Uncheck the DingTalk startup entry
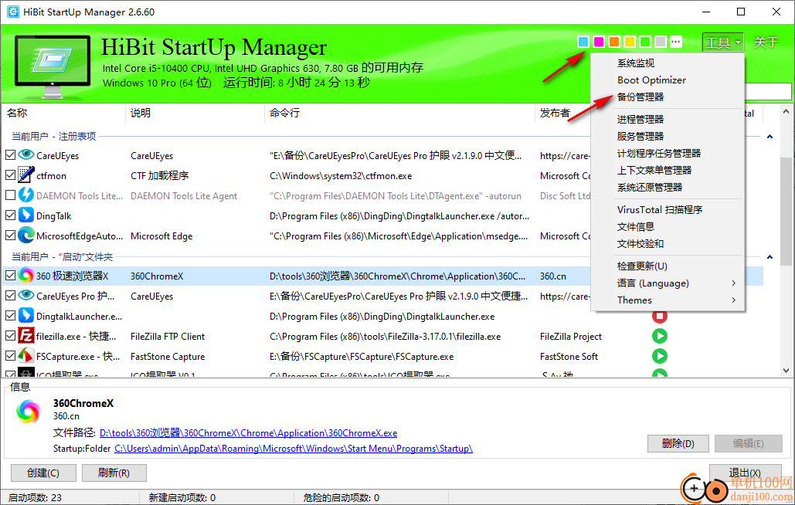795x505 pixels. pos(10,215)
